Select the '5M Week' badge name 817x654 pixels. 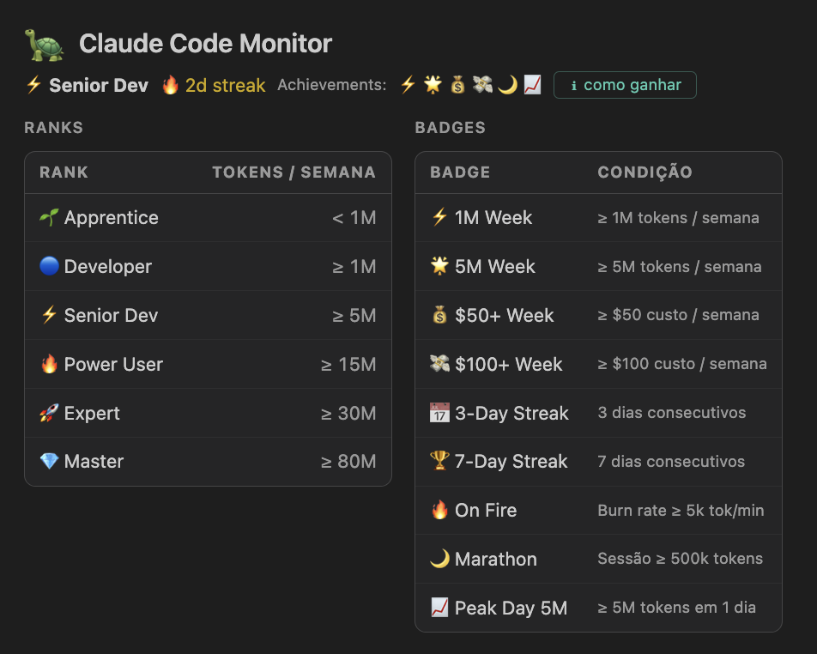(x=495, y=267)
